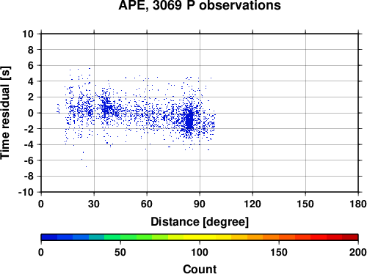367x274 pixels.
Task: Click the y-axis tick label '10'
Action: pyautogui.click(x=28, y=34)
